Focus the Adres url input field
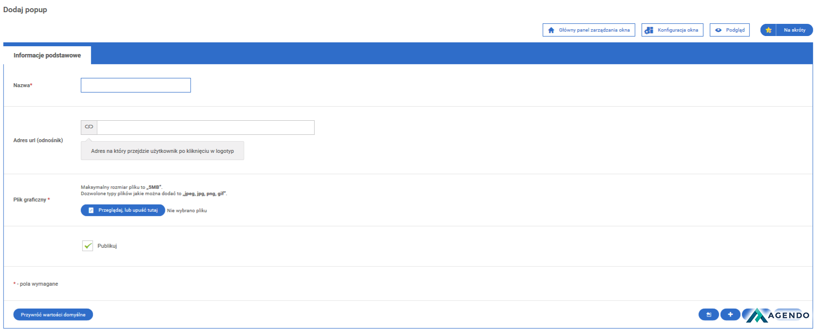Screen dimensions: 819x333 point(206,128)
